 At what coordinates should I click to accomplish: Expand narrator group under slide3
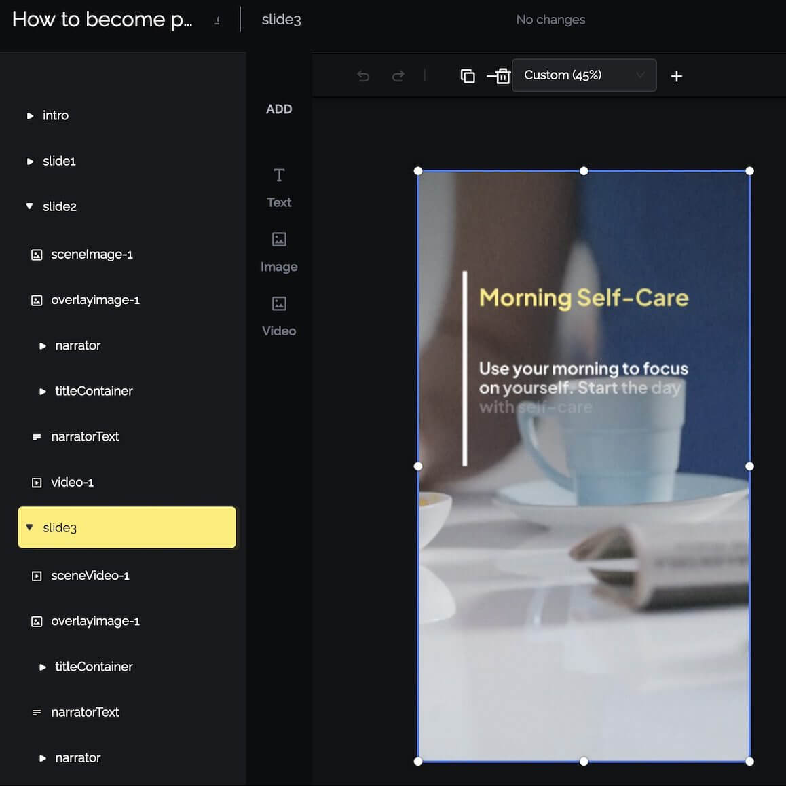tap(43, 758)
